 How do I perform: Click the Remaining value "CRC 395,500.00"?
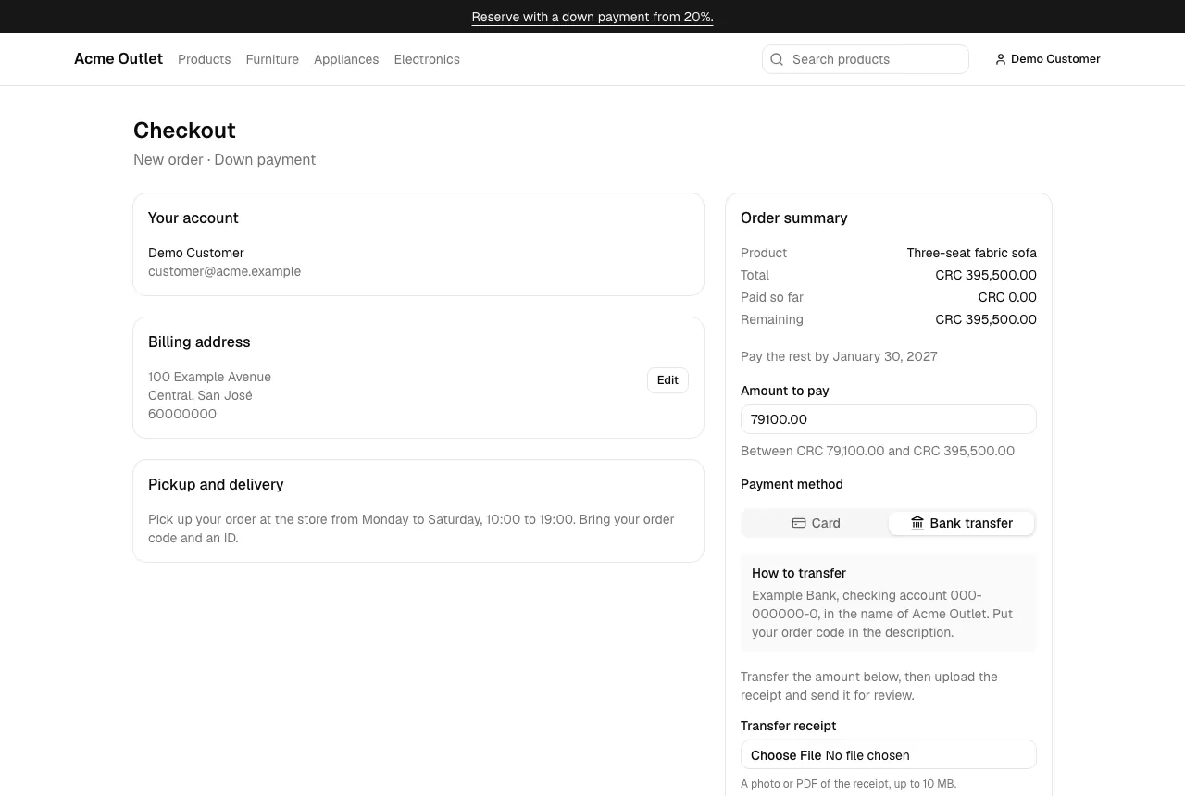[x=986, y=319]
